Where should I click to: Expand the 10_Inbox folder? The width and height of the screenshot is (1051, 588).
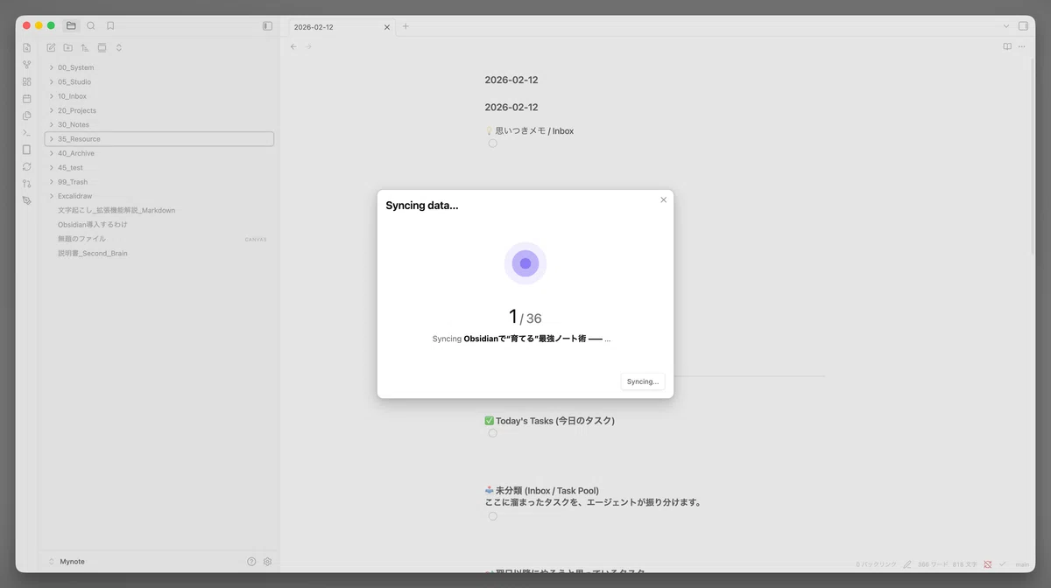(x=159, y=96)
